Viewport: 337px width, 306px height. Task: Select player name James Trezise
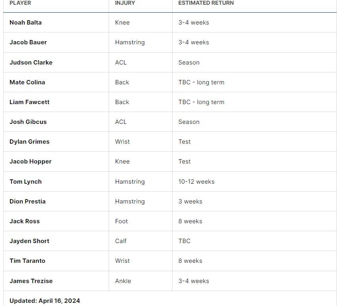pyautogui.click(x=31, y=281)
